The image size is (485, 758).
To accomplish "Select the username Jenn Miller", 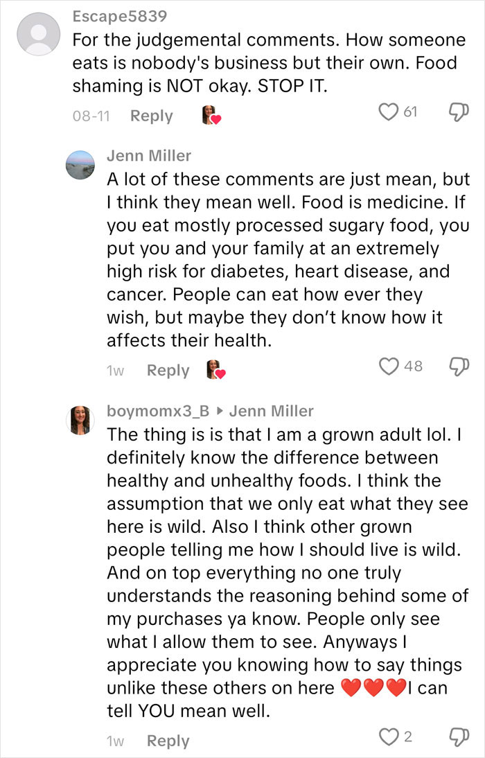I will tap(148, 155).
